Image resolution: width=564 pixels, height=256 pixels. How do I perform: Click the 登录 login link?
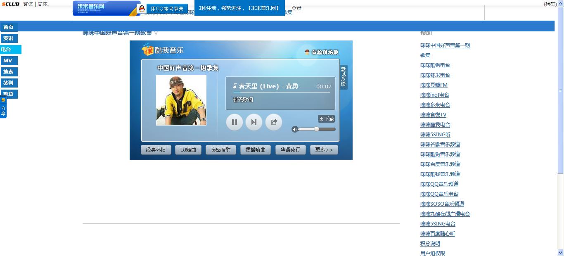pos(296,8)
